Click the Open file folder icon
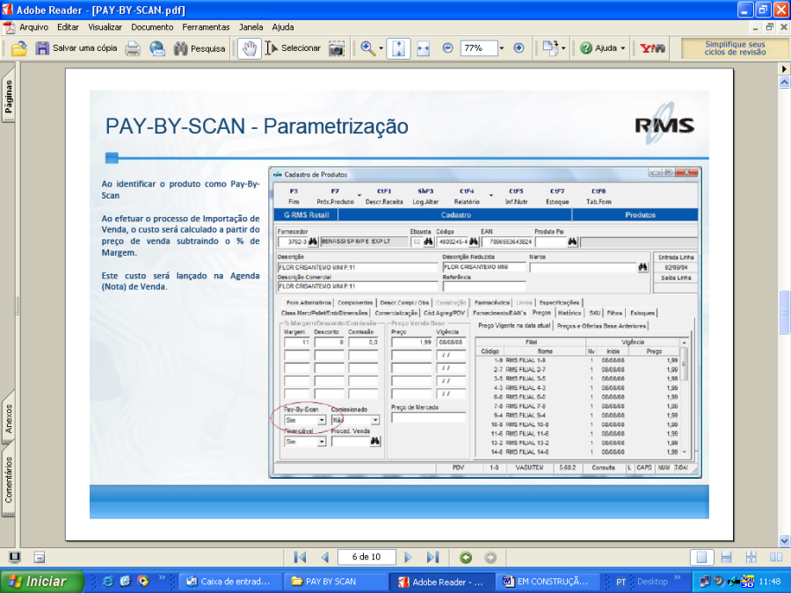The width and height of the screenshot is (791, 593). tap(19, 48)
